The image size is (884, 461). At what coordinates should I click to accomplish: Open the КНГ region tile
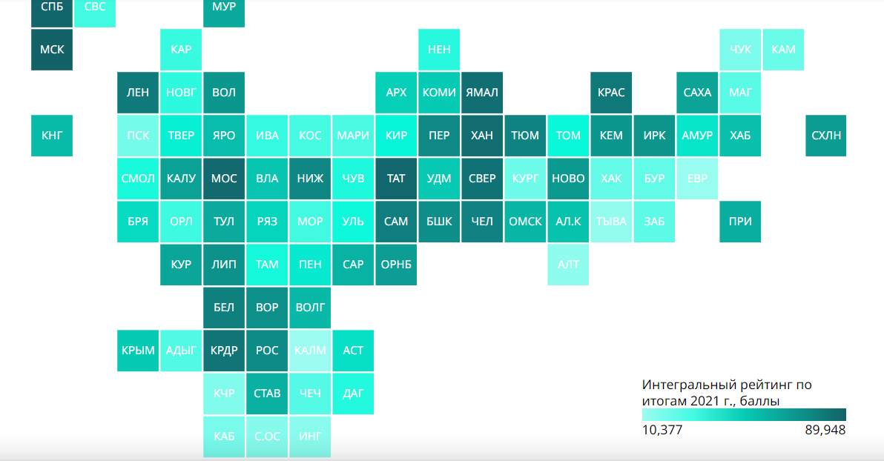(52, 136)
